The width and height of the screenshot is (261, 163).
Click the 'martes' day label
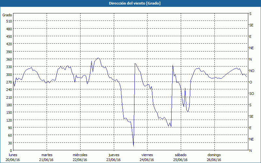[47, 155]
